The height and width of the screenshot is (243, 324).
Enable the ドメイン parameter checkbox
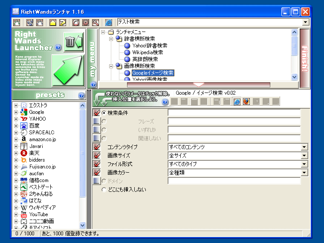click(96, 181)
